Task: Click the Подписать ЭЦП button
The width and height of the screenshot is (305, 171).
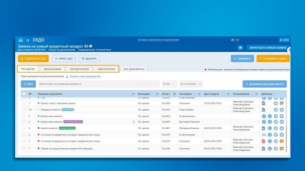Action: pos(33,58)
